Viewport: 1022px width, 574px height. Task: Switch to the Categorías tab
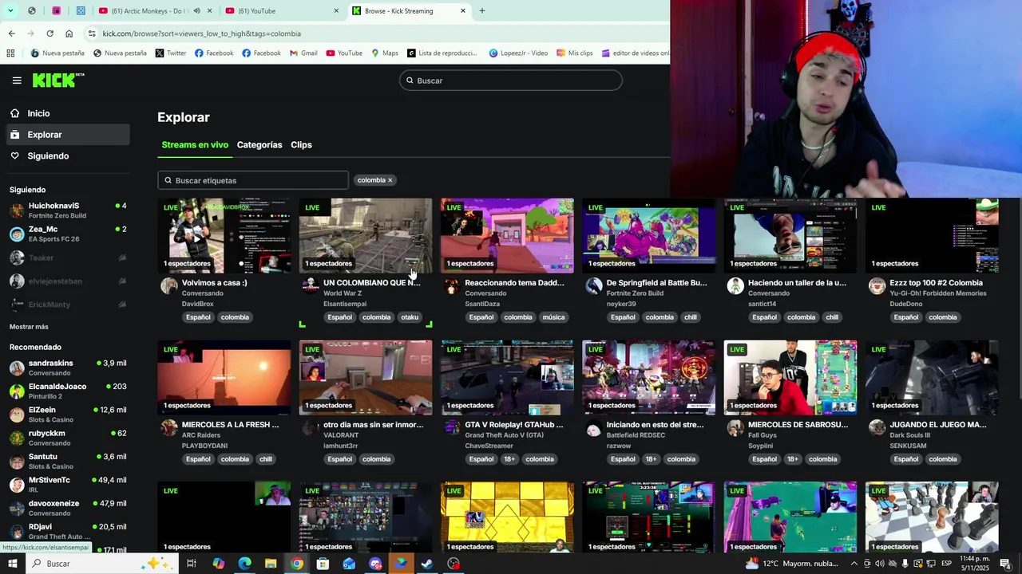(x=259, y=145)
